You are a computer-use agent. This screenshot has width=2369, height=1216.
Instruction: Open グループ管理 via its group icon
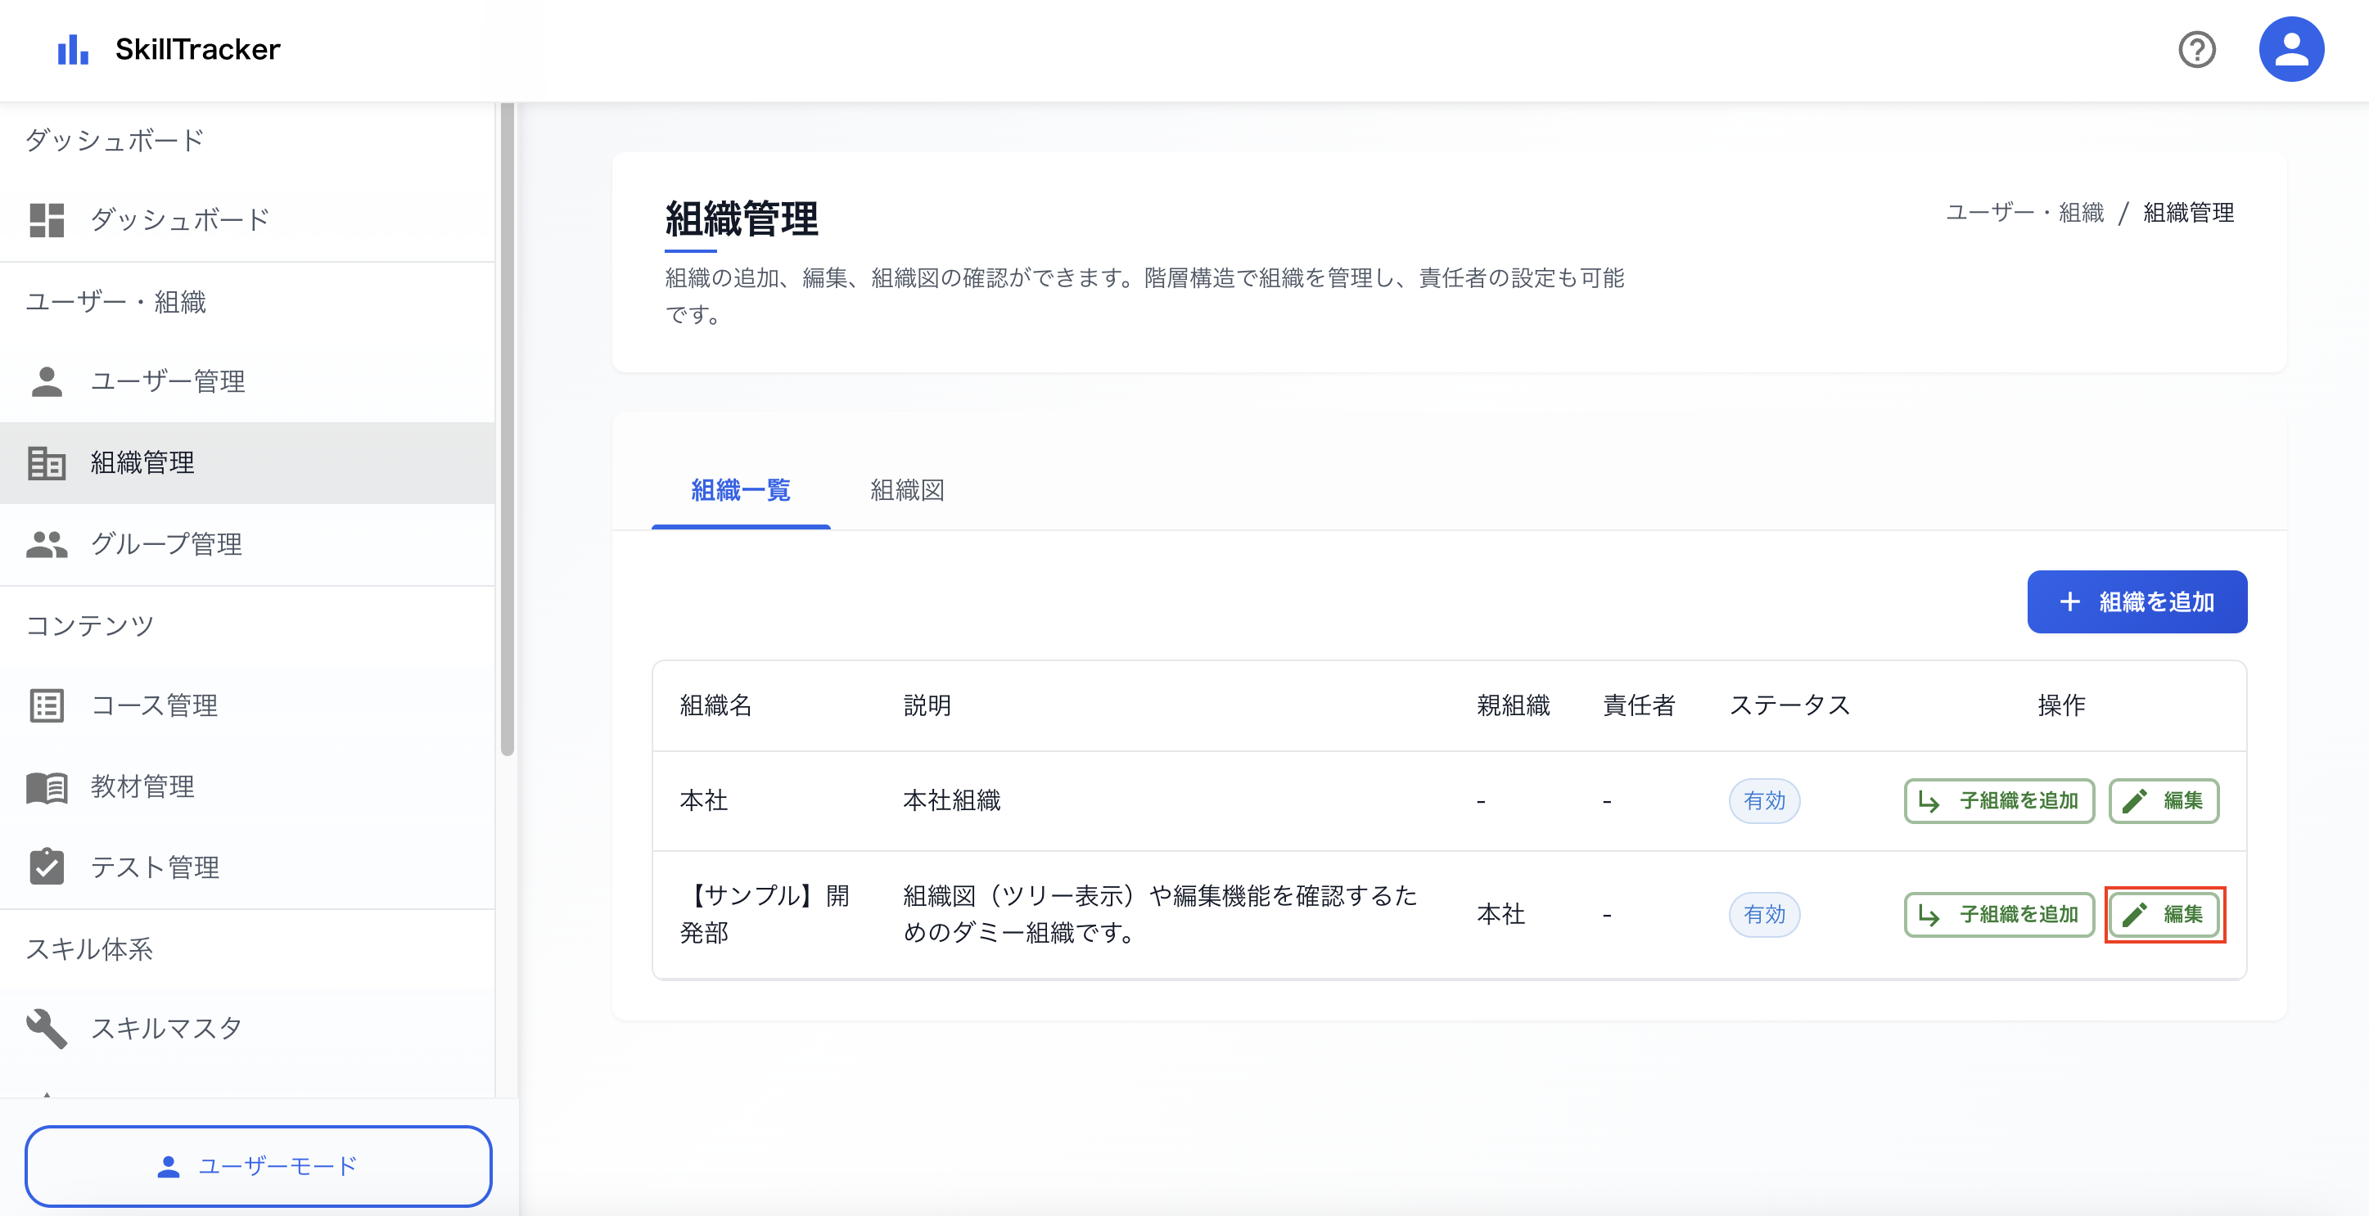47,543
